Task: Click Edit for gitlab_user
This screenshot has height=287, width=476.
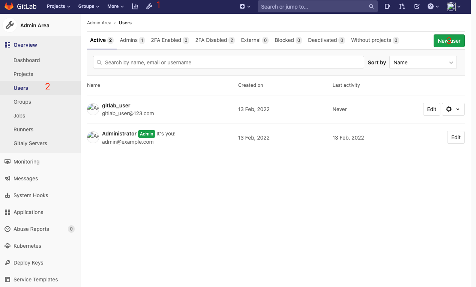Action: click(x=432, y=109)
